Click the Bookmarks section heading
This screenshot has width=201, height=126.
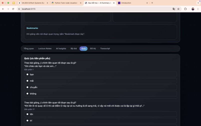(32, 28)
